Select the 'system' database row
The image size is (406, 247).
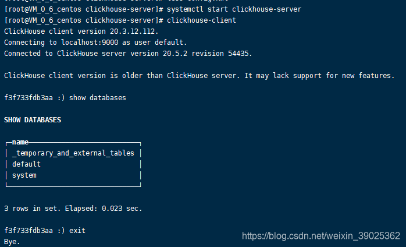(x=24, y=175)
